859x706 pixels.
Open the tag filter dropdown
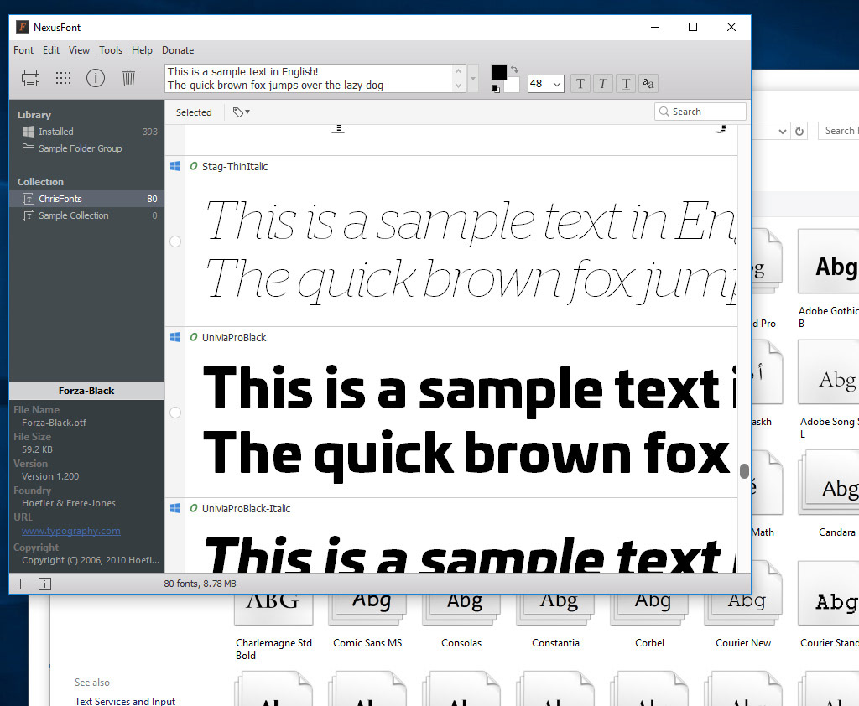click(241, 112)
